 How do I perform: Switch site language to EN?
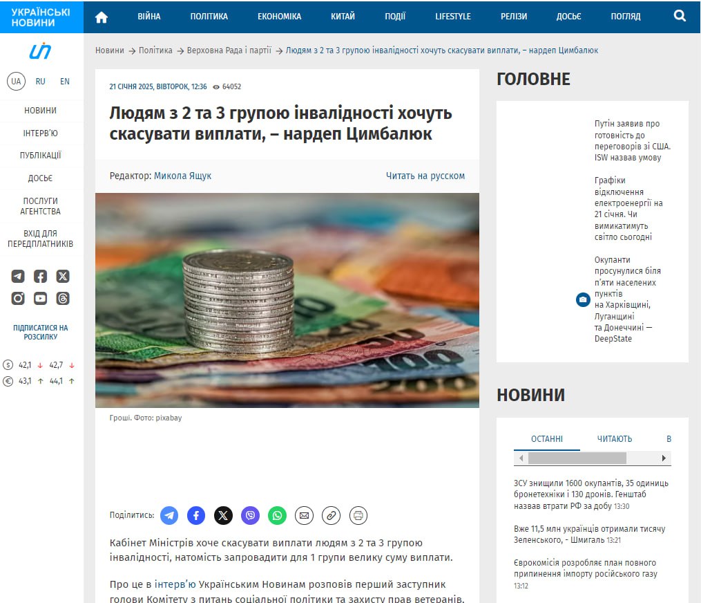[65, 82]
